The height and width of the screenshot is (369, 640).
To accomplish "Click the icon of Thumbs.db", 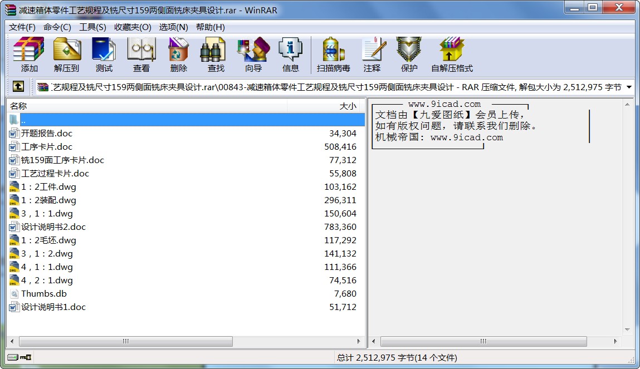I will [x=14, y=293].
